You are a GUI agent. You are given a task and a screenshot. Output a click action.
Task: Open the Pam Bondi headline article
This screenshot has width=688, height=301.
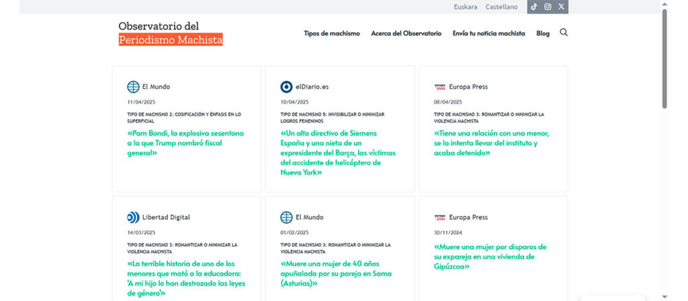pos(185,143)
